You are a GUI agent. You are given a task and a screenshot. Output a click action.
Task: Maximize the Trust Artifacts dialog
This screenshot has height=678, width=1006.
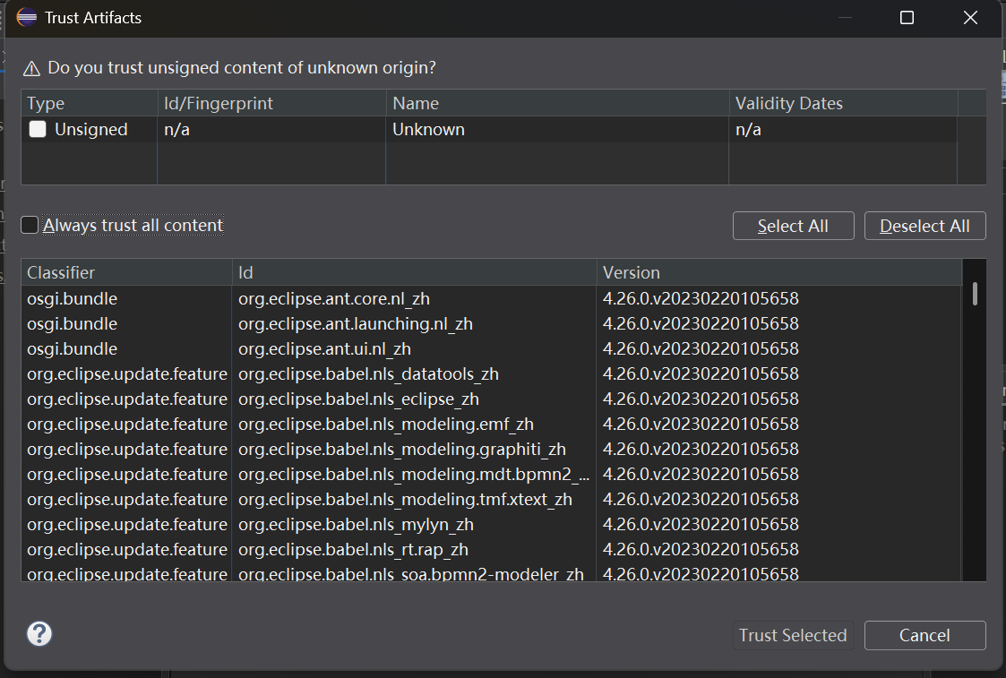pyautogui.click(x=907, y=18)
